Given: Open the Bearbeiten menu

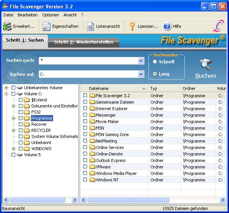Looking at the screenshot, I should 27,15.
